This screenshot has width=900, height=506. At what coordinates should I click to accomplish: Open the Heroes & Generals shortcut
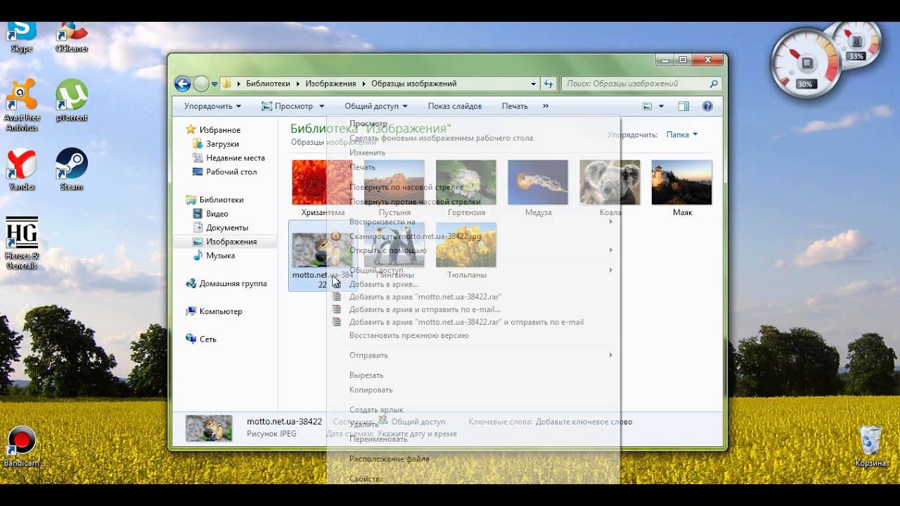(22, 243)
